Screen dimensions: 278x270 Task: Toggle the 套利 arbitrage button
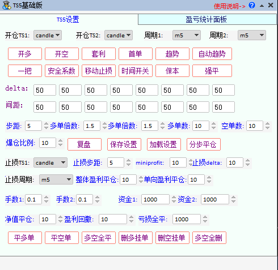pos(99,54)
